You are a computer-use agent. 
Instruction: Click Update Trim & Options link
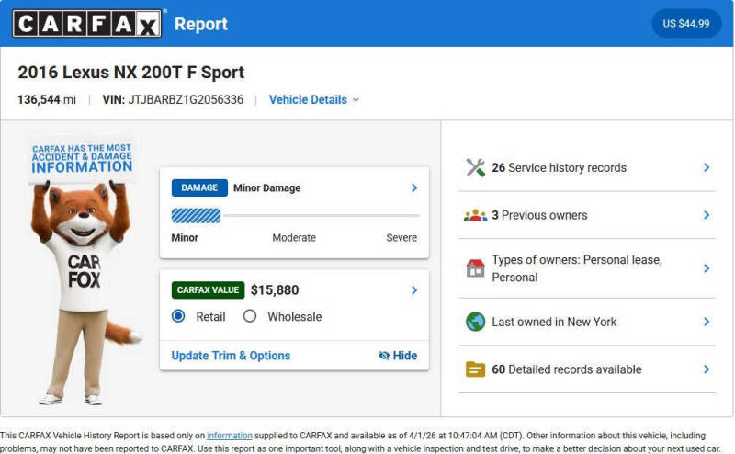click(x=231, y=356)
